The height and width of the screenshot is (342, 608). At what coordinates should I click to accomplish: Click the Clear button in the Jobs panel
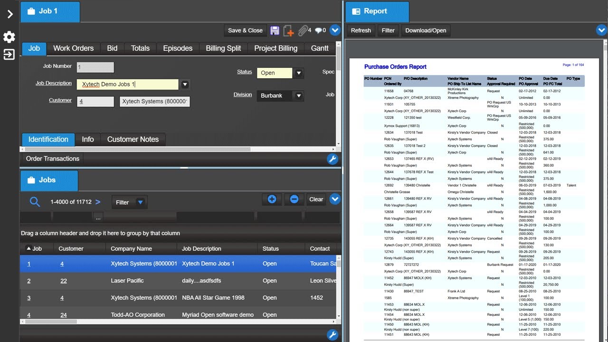click(x=316, y=199)
